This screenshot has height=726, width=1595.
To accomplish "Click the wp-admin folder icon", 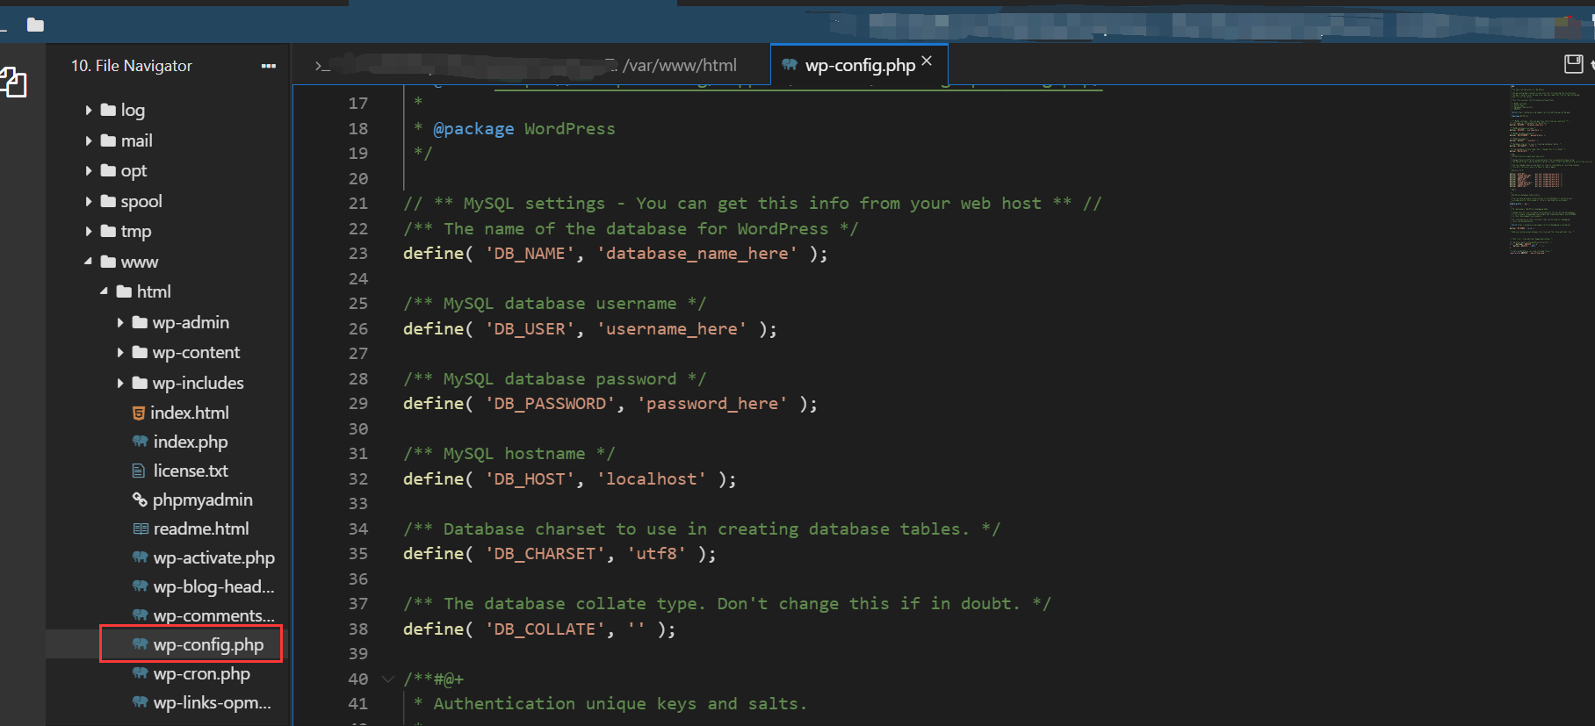I will 140,322.
